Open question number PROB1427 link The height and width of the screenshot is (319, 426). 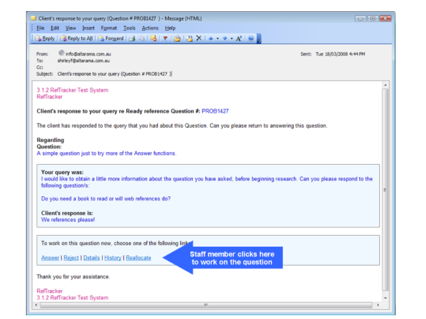(215, 111)
